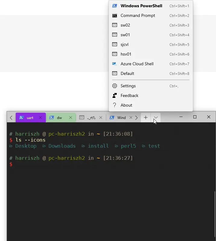This screenshot has width=216, height=241.
Task: Switch to the .._rt1, tab
Action: click(91, 117)
